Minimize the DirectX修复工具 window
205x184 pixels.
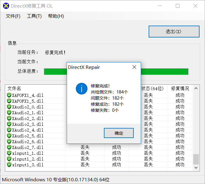click(x=160, y=6)
